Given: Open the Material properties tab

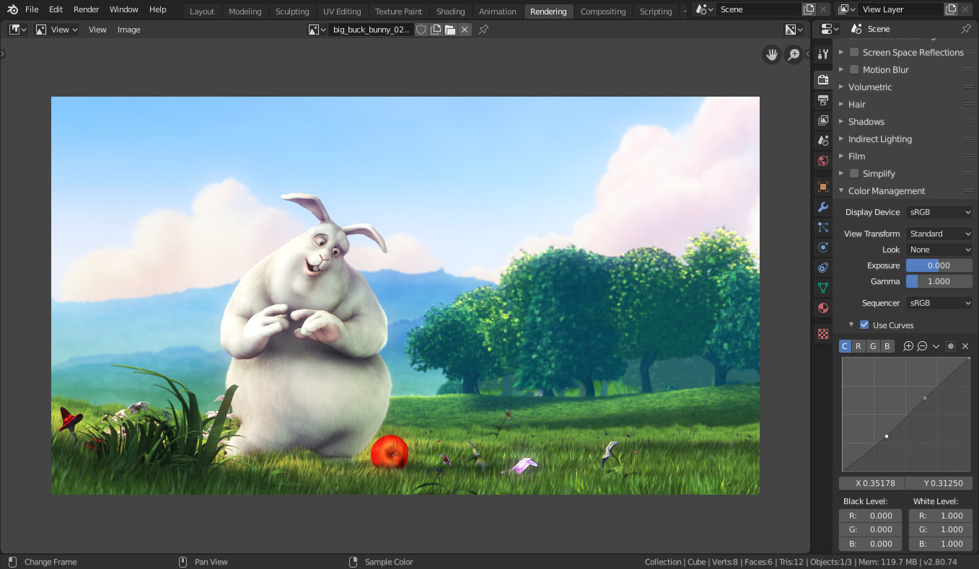Looking at the screenshot, I should point(822,308).
